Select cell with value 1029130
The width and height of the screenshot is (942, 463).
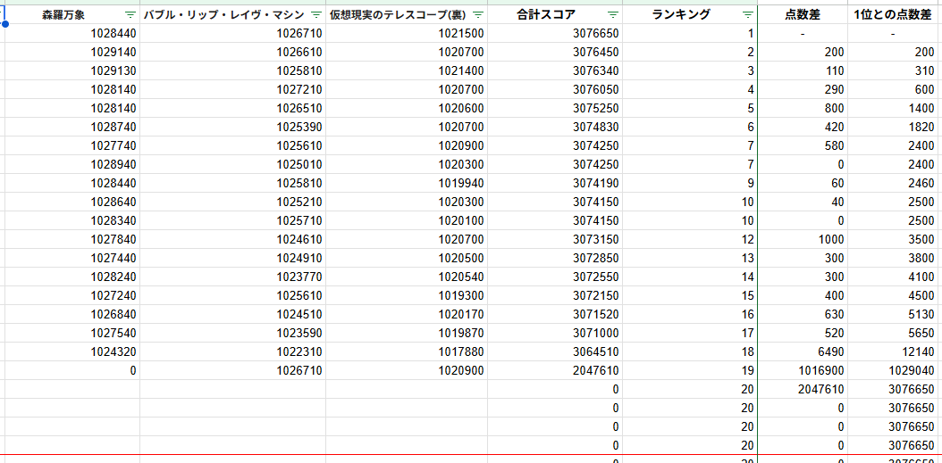(72, 70)
